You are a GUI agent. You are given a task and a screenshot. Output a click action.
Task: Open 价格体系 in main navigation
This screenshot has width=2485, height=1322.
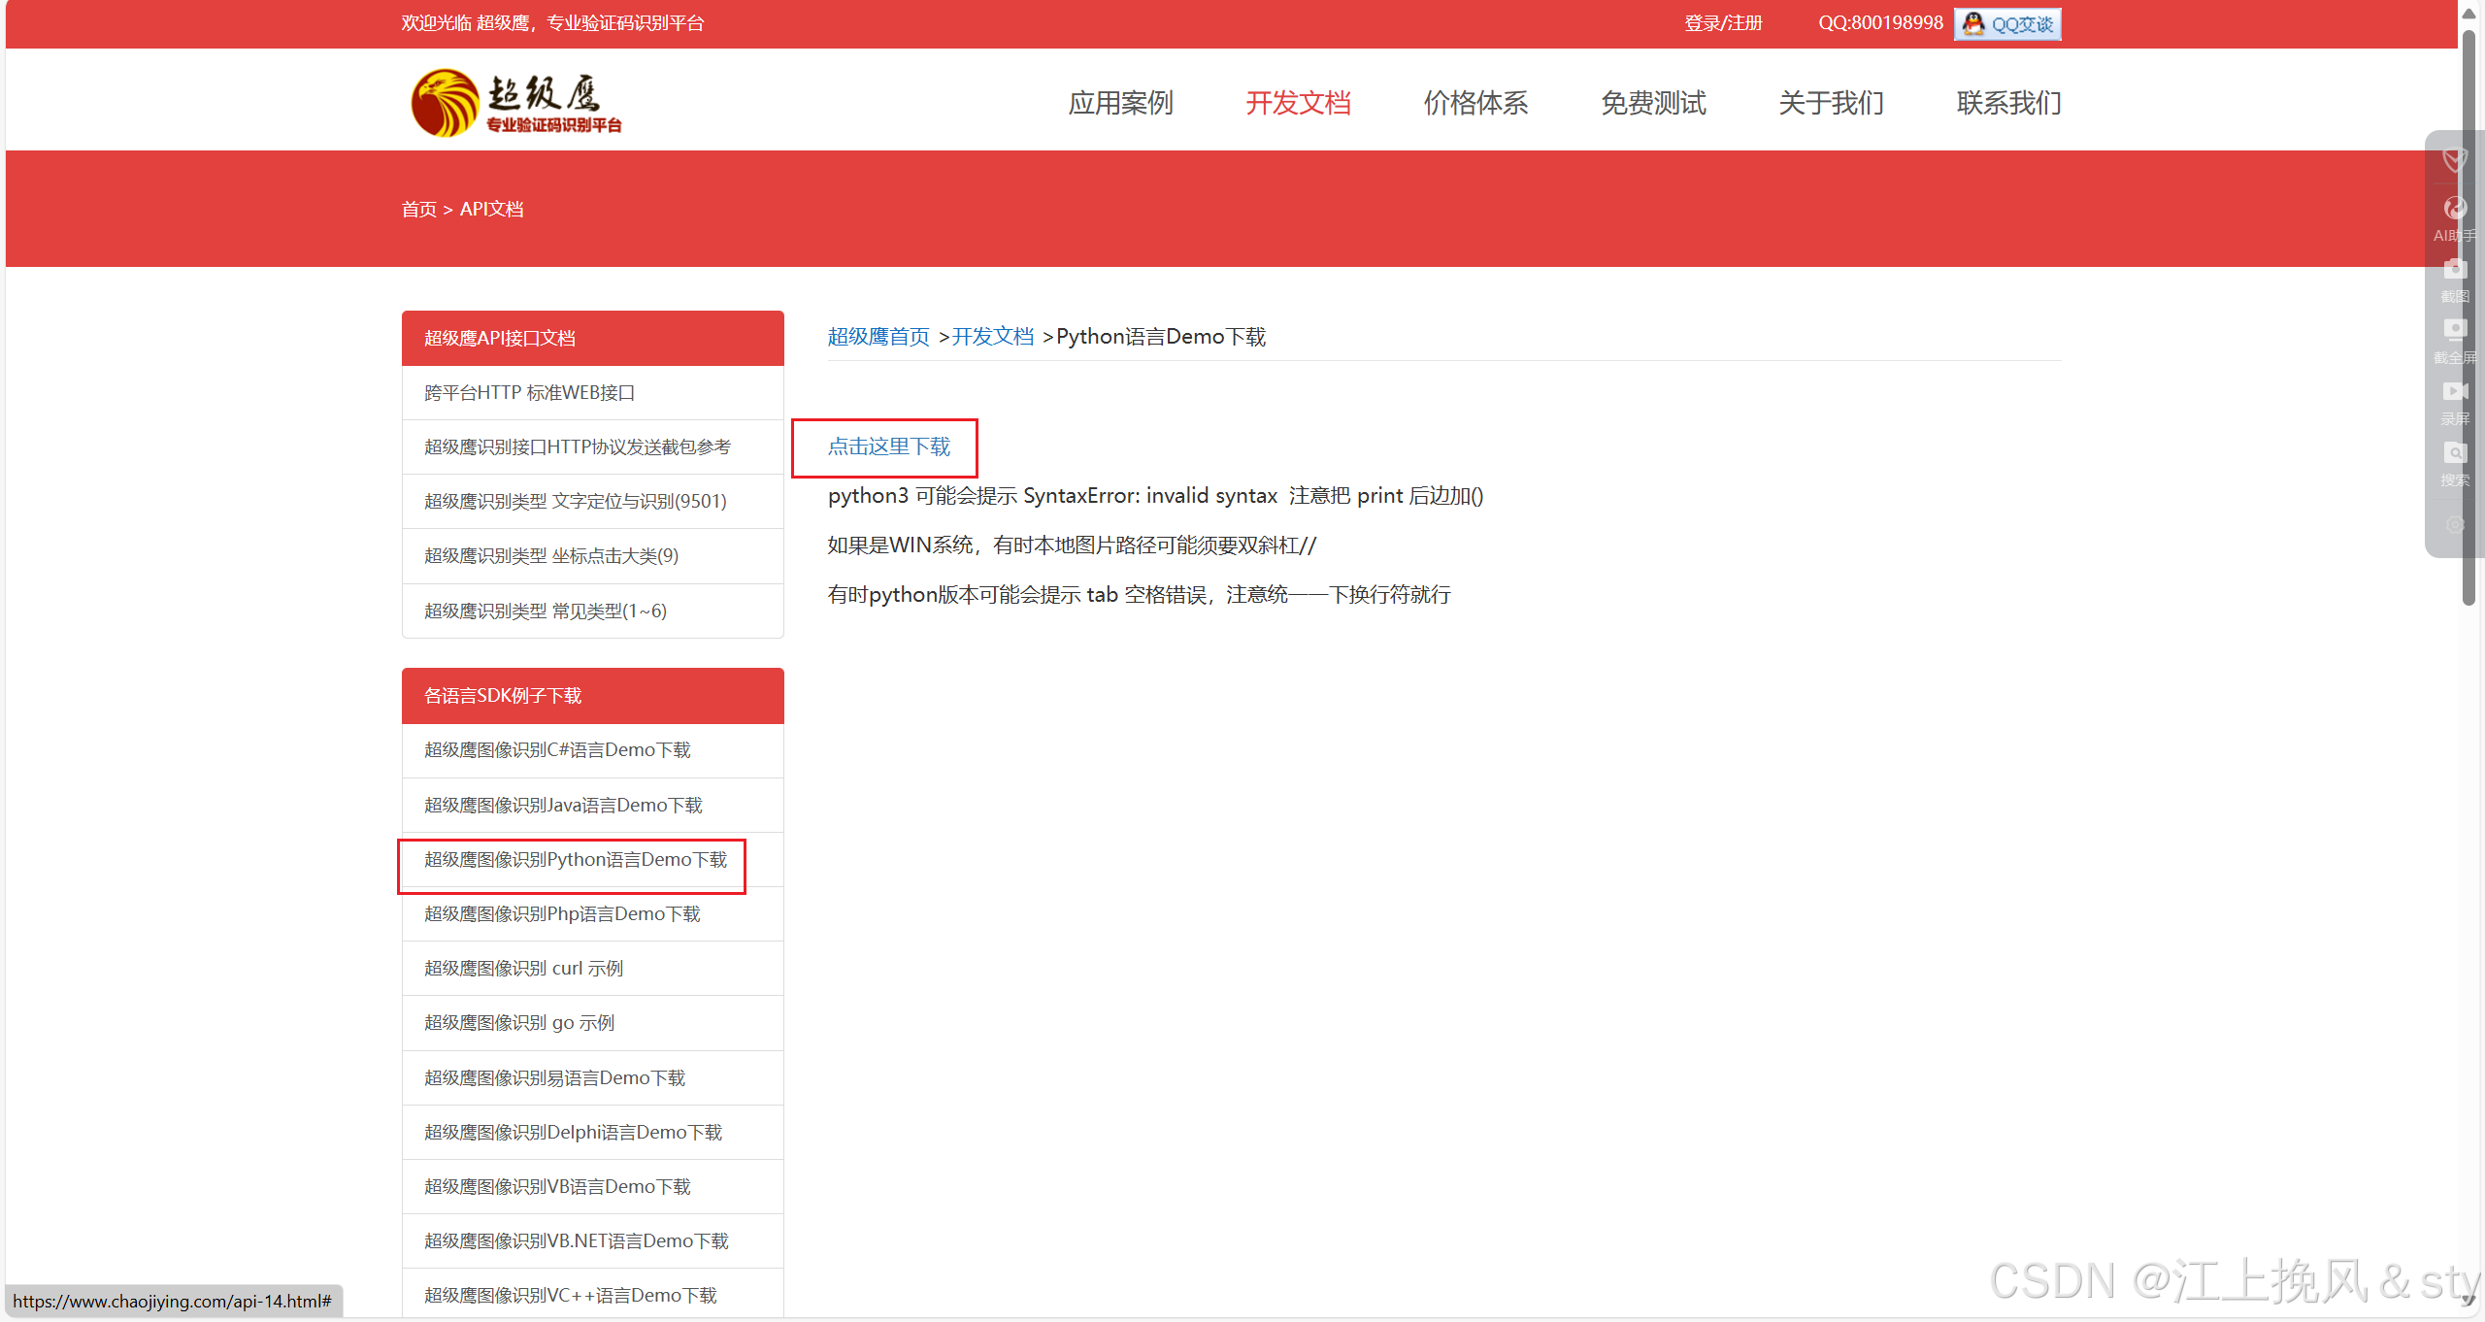tap(1475, 102)
